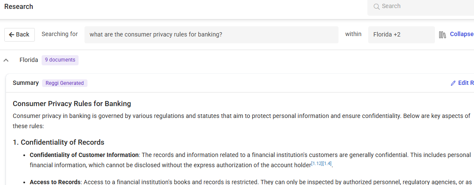The height and width of the screenshot is (185, 474).
Task: Click the pencil edit icon
Action: (453, 83)
